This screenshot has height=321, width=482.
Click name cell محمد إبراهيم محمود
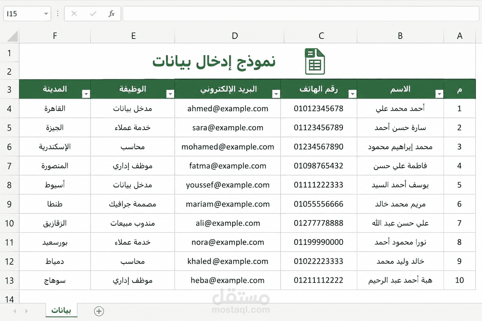pos(400,147)
